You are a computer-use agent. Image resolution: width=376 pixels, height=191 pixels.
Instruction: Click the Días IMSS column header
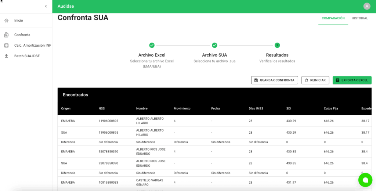click(x=256, y=108)
